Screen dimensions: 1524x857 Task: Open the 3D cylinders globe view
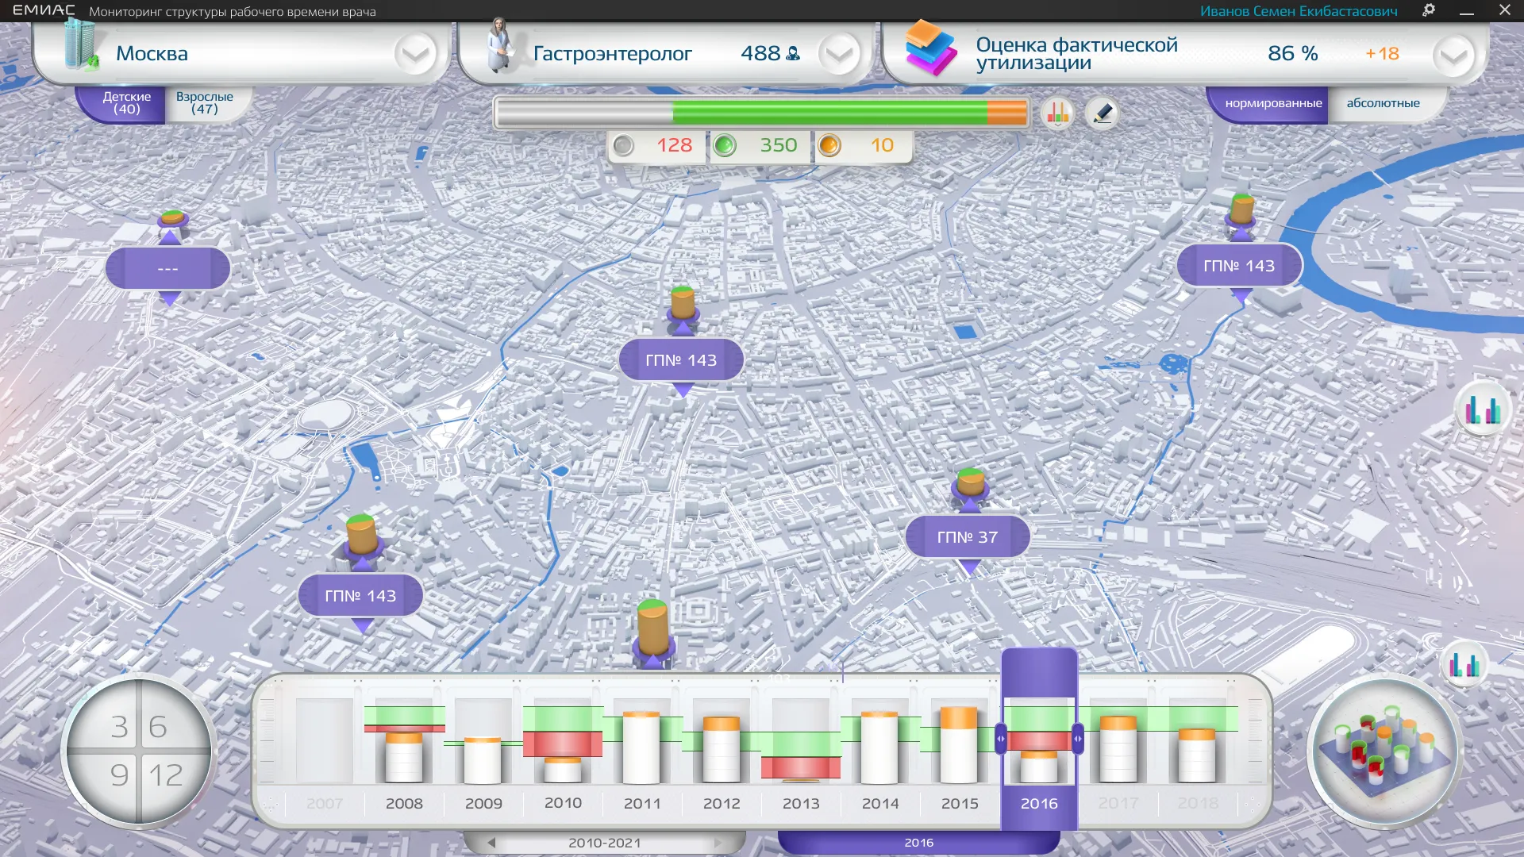tap(1384, 751)
